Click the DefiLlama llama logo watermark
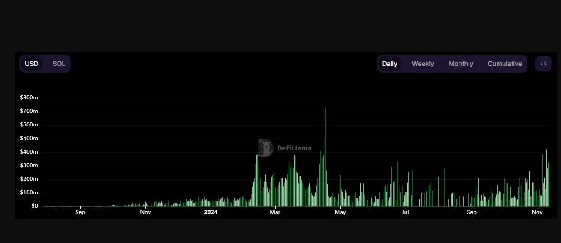Image resolution: width=561 pixels, height=243 pixels. tap(266, 148)
